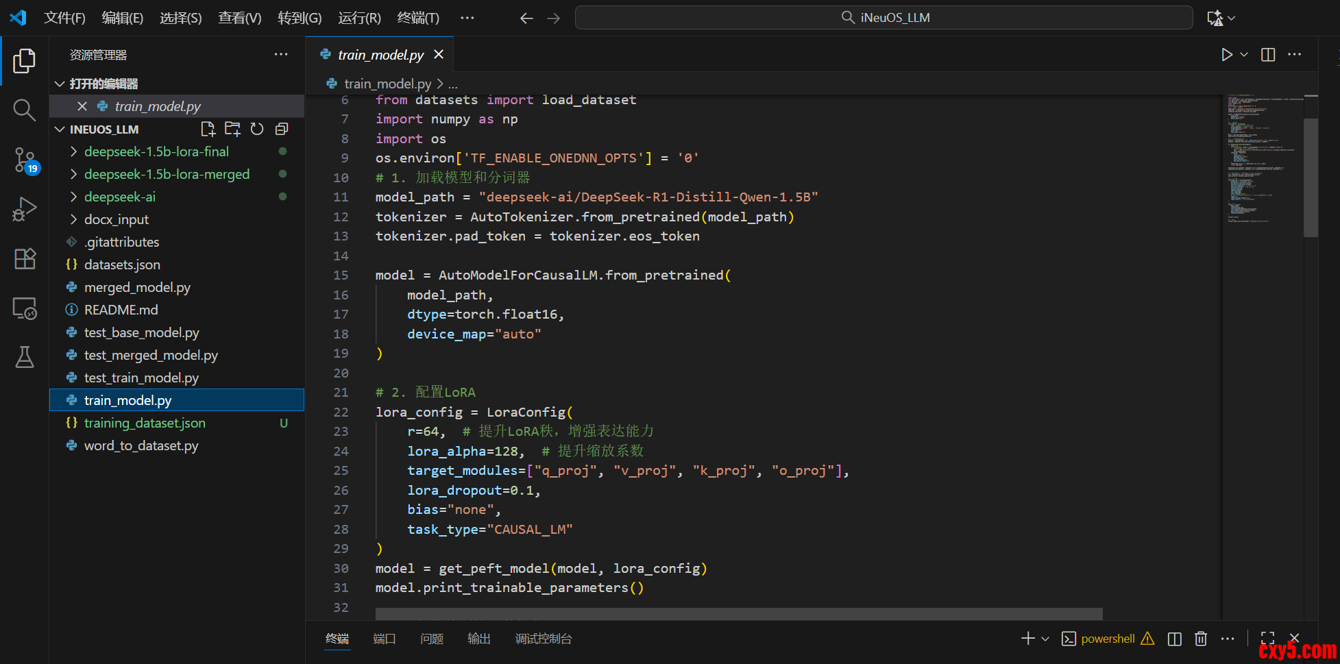Click the editor vertical scrollbar

click(1311, 178)
